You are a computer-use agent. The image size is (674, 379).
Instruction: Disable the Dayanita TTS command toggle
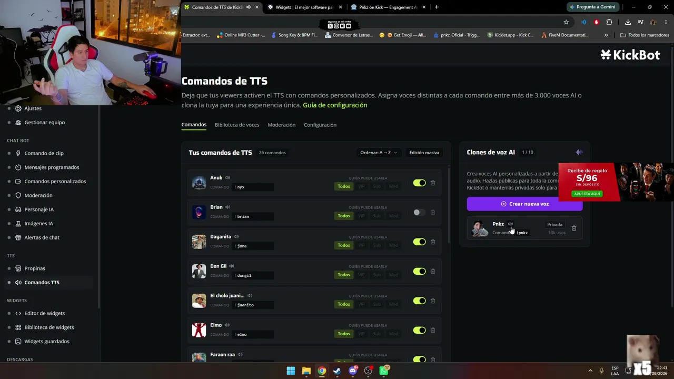(419, 242)
